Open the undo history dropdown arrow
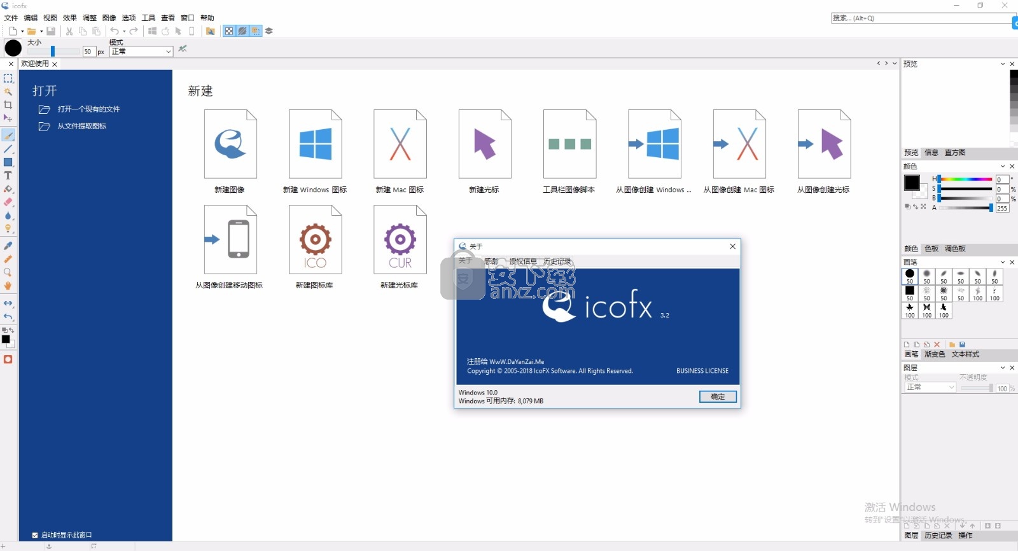This screenshot has width=1018, height=551. (124, 31)
